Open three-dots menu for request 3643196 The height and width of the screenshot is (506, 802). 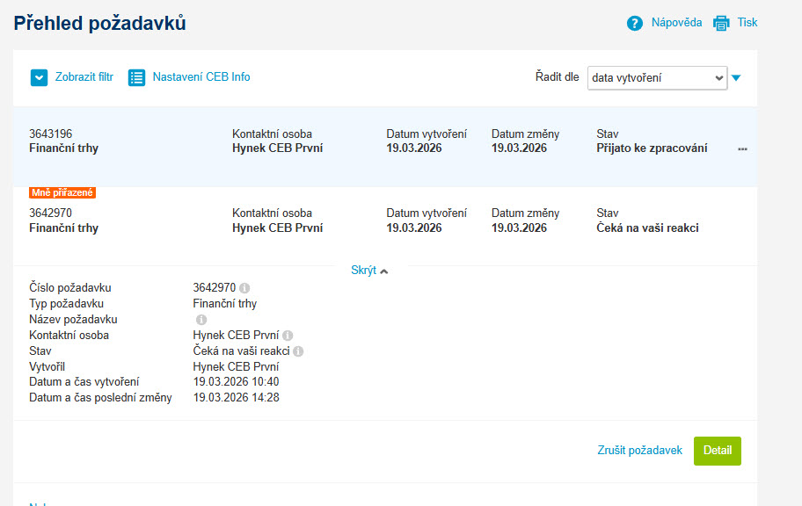tap(743, 149)
